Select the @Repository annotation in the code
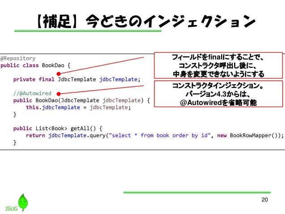The width and height of the screenshot is (285, 214). click(x=18, y=59)
